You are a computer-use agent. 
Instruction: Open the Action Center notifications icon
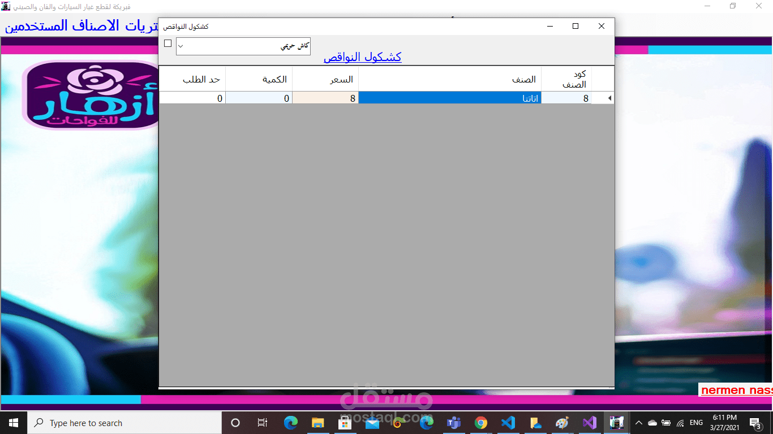point(755,423)
